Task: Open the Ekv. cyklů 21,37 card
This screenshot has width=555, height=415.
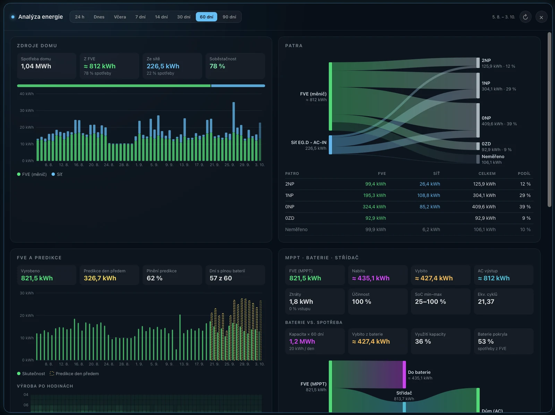Action: (504, 301)
